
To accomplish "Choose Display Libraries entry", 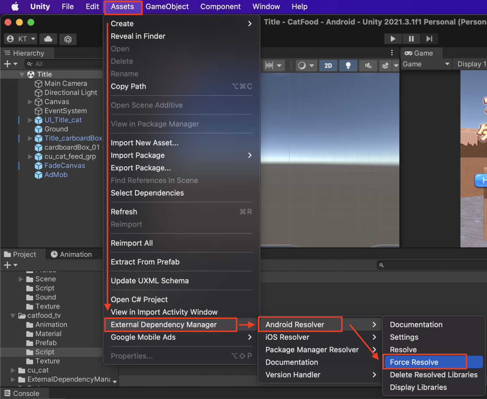I will tap(433, 387).
